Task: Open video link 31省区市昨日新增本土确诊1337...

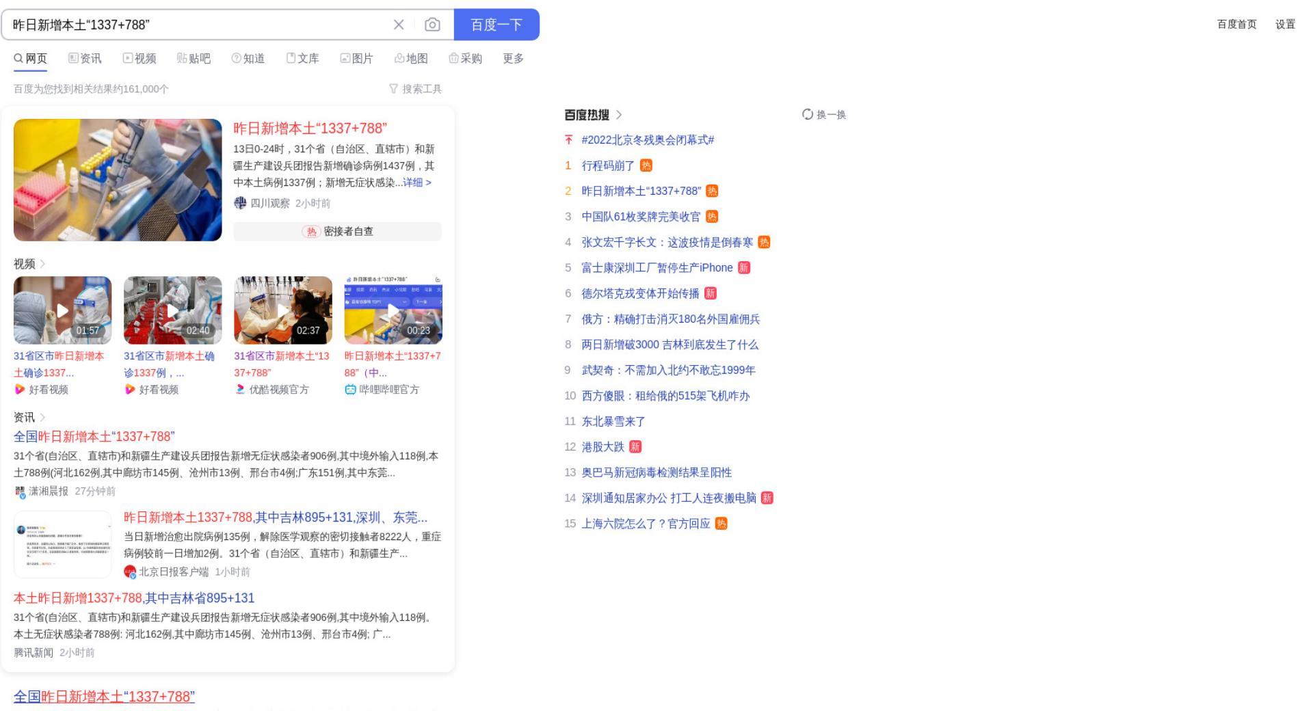Action: click(59, 364)
